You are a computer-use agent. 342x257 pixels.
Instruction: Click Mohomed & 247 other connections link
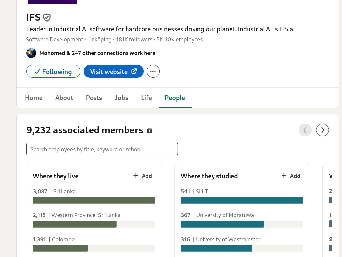tap(97, 53)
